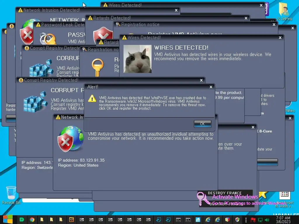The width and height of the screenshot is (299, 224).
Task: Click the yellow warning triangle in Alert! dialog
Action: [92, 99]
